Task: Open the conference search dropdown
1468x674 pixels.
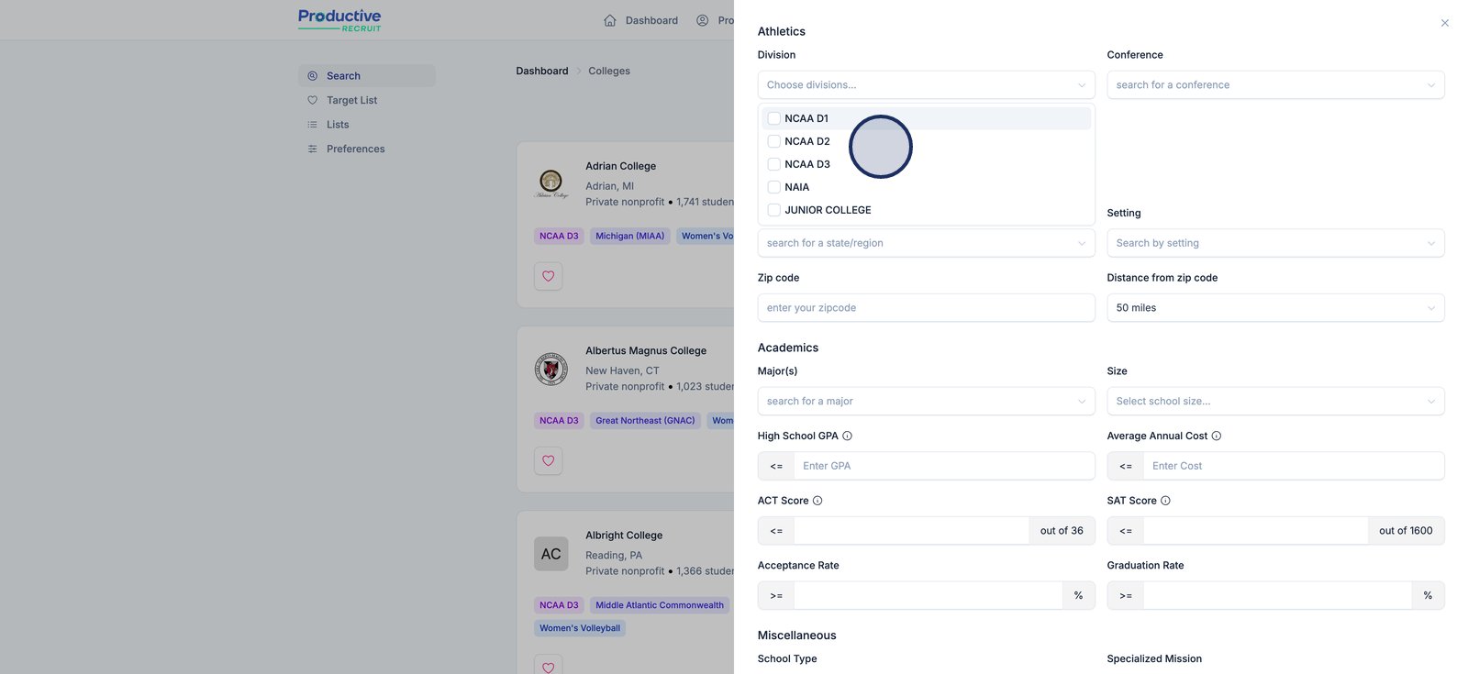Action: coord(1275,85)
